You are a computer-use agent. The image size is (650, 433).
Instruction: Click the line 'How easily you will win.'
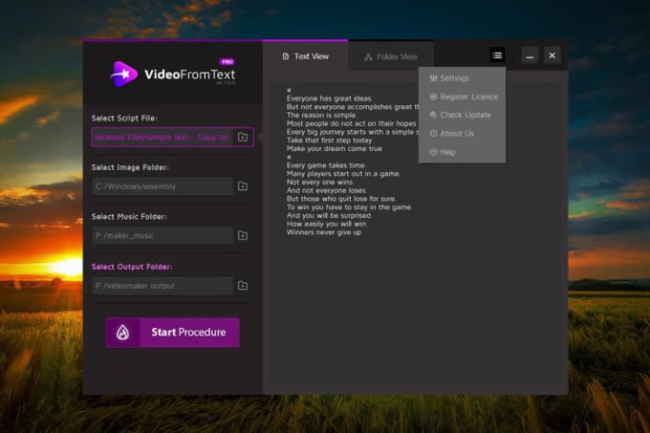[x=327, y=224]
